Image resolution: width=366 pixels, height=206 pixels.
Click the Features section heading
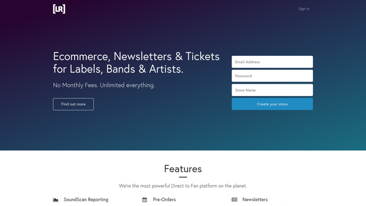pos(183,169)
